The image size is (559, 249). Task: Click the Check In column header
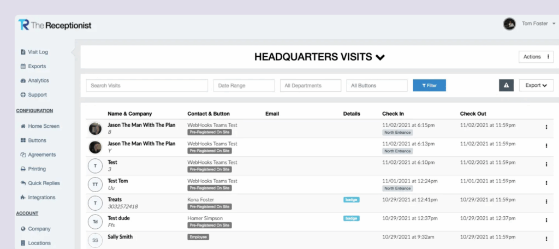(x=393, y=114)
